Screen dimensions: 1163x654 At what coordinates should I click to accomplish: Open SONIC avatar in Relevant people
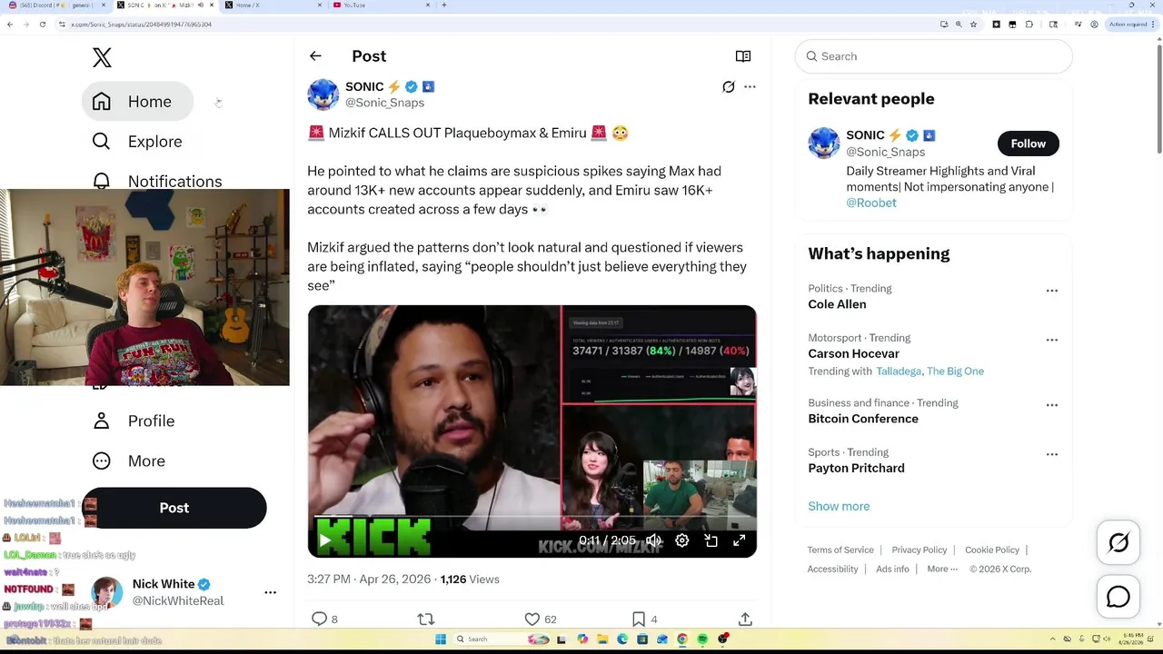pyautogui.click(x=824, y=144)
